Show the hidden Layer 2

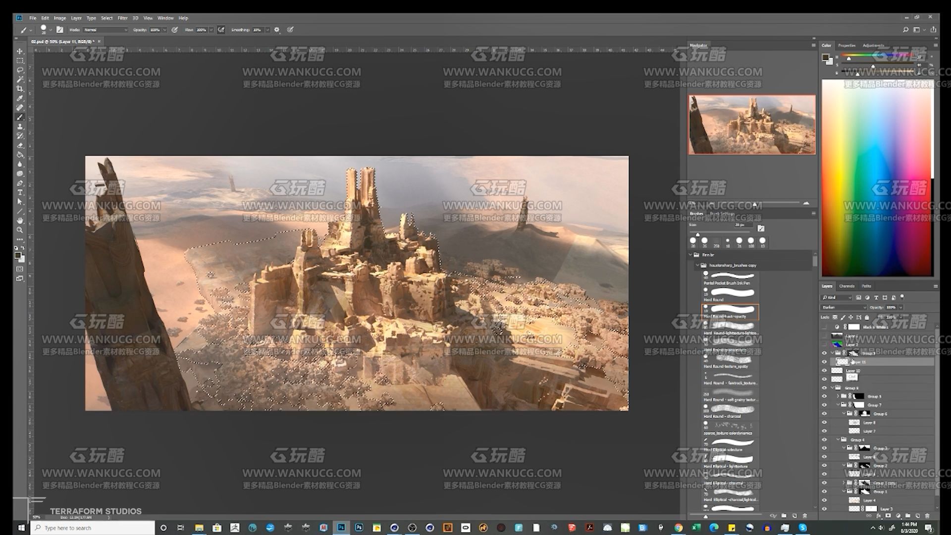pos(824,344)
